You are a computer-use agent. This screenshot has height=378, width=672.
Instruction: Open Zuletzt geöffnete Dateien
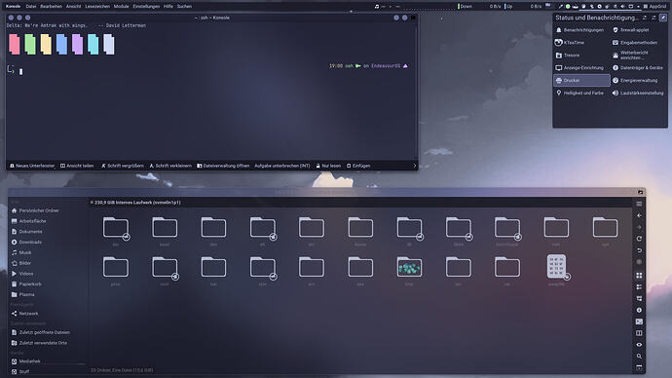40,332
